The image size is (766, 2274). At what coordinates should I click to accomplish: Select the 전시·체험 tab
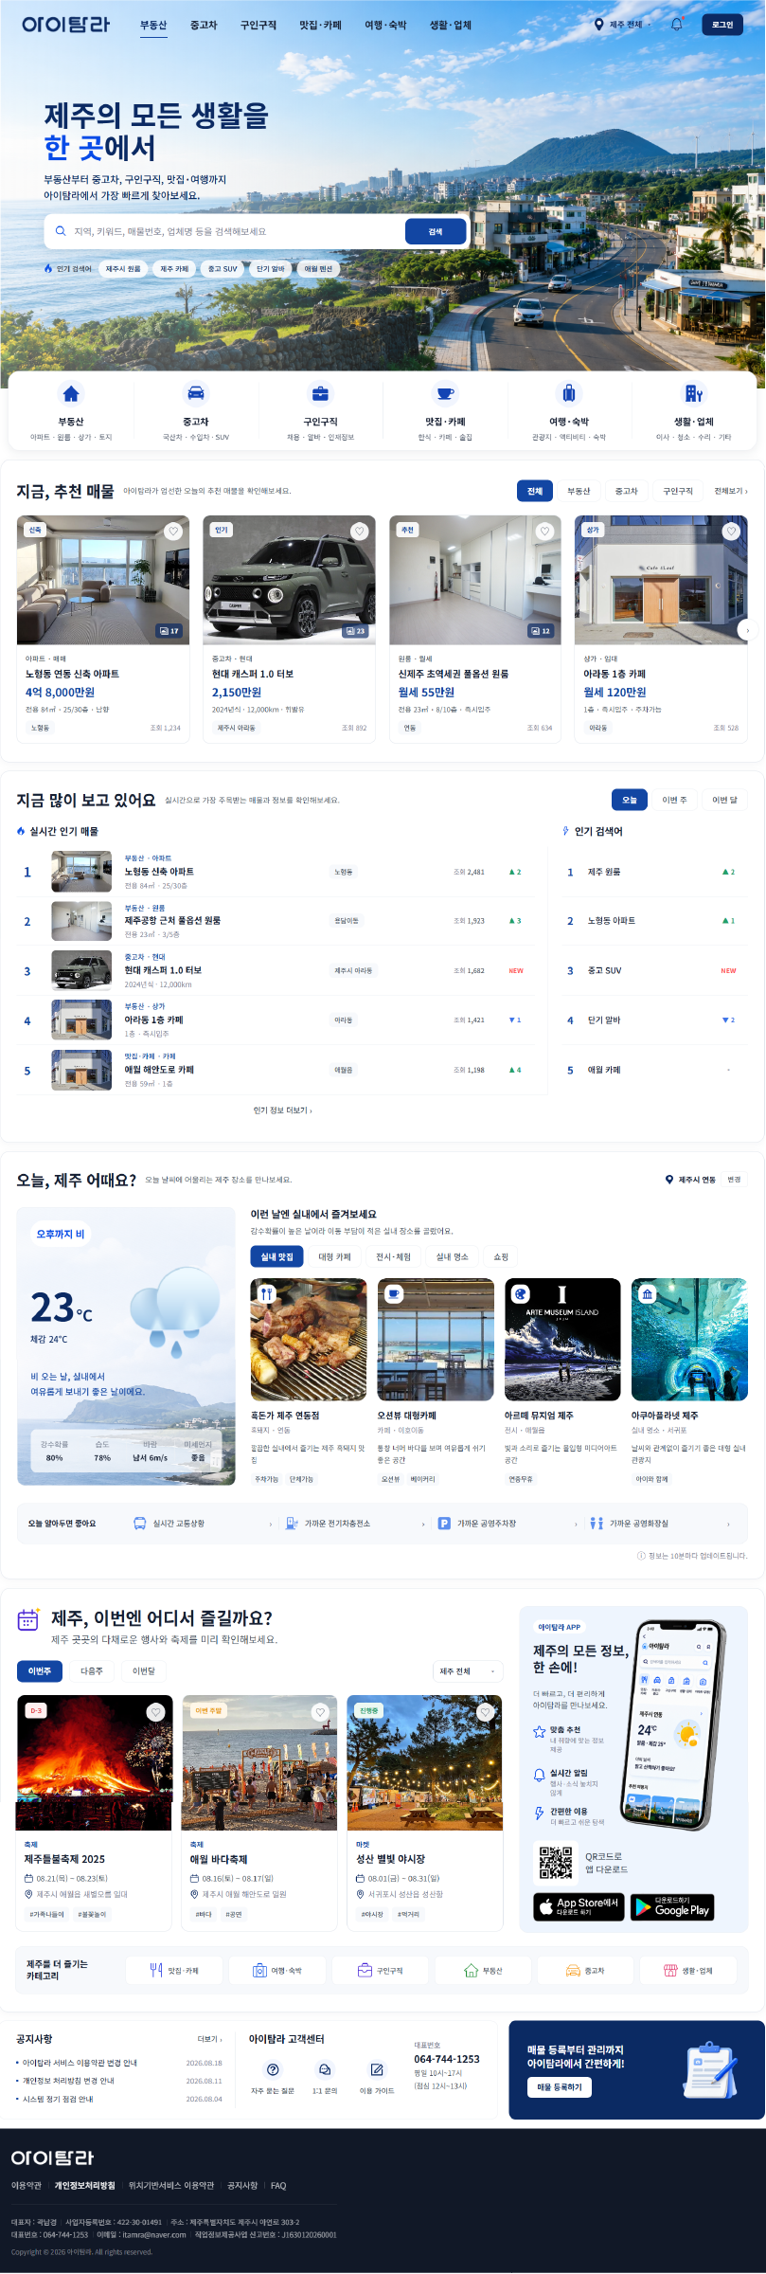(394, 1256)
